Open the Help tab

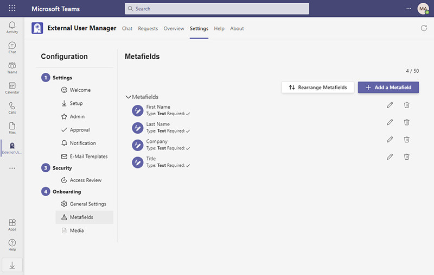tap(219, 29)
